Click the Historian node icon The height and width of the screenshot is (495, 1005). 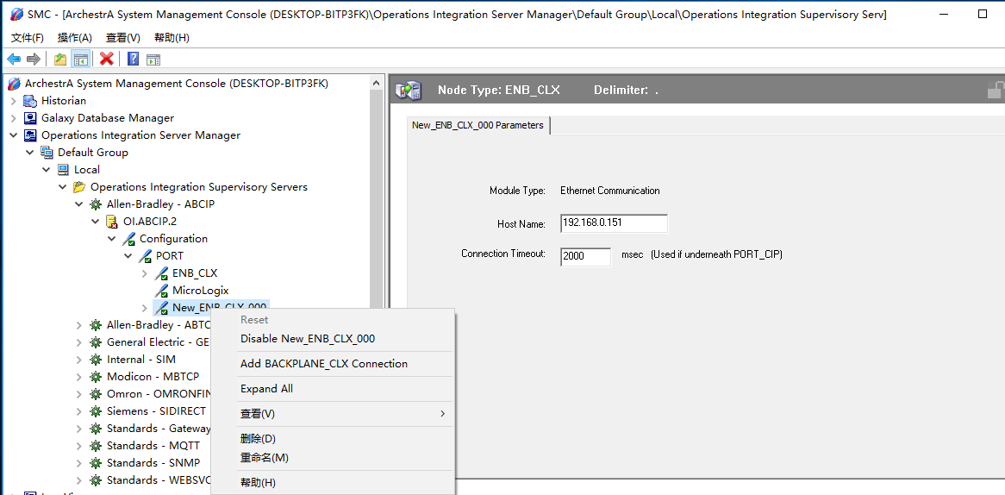point(30,101)
